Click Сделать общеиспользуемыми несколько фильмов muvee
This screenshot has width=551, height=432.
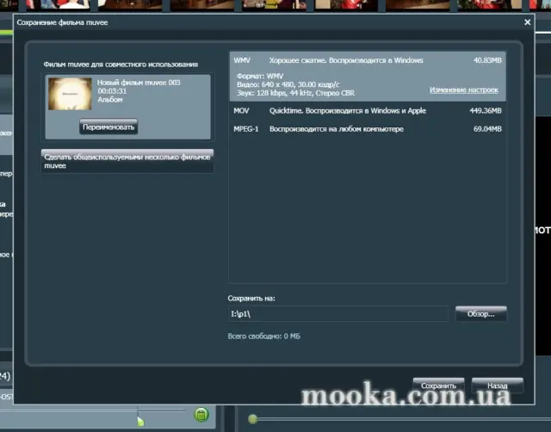pyautogui.click(x=127, y=161)
